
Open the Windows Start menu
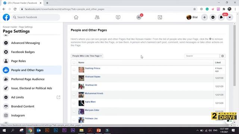[4, 130]
